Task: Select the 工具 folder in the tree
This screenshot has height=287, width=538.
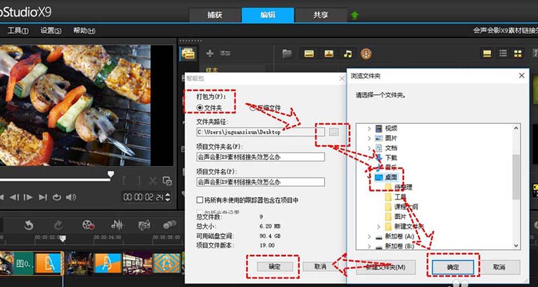Action: click(x=400, y=197)
